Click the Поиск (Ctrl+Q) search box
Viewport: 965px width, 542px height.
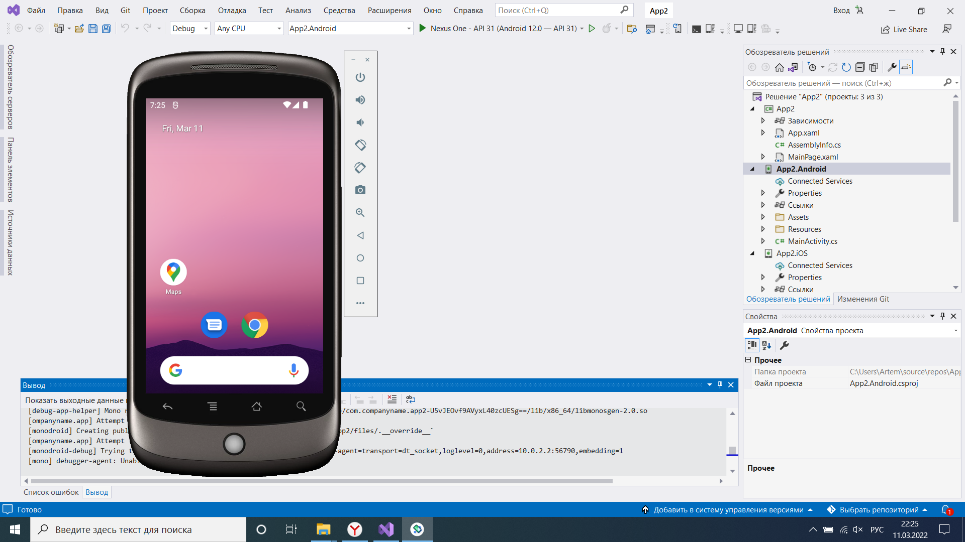coord(564,11)
